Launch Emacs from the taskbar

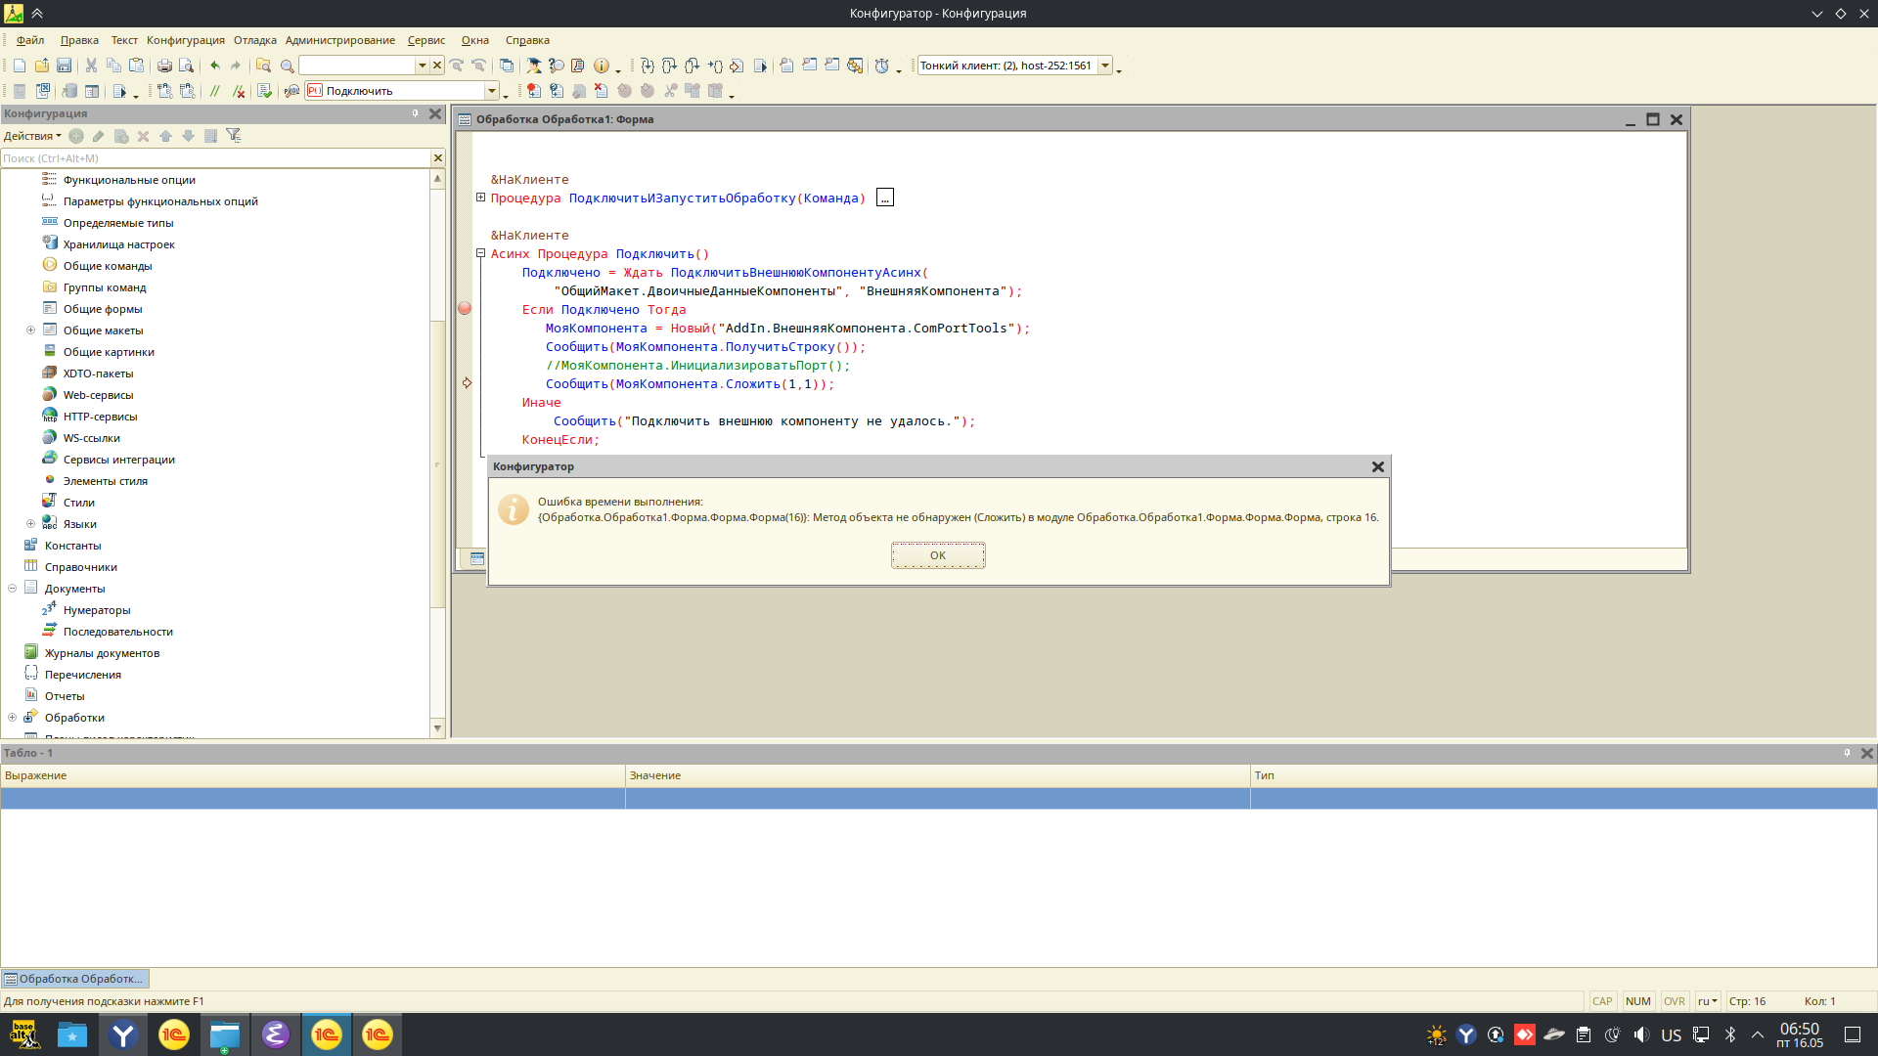[x=276, y=1034]
